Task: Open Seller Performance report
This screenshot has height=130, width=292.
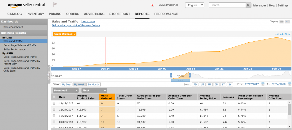Action: pos(15,50)
